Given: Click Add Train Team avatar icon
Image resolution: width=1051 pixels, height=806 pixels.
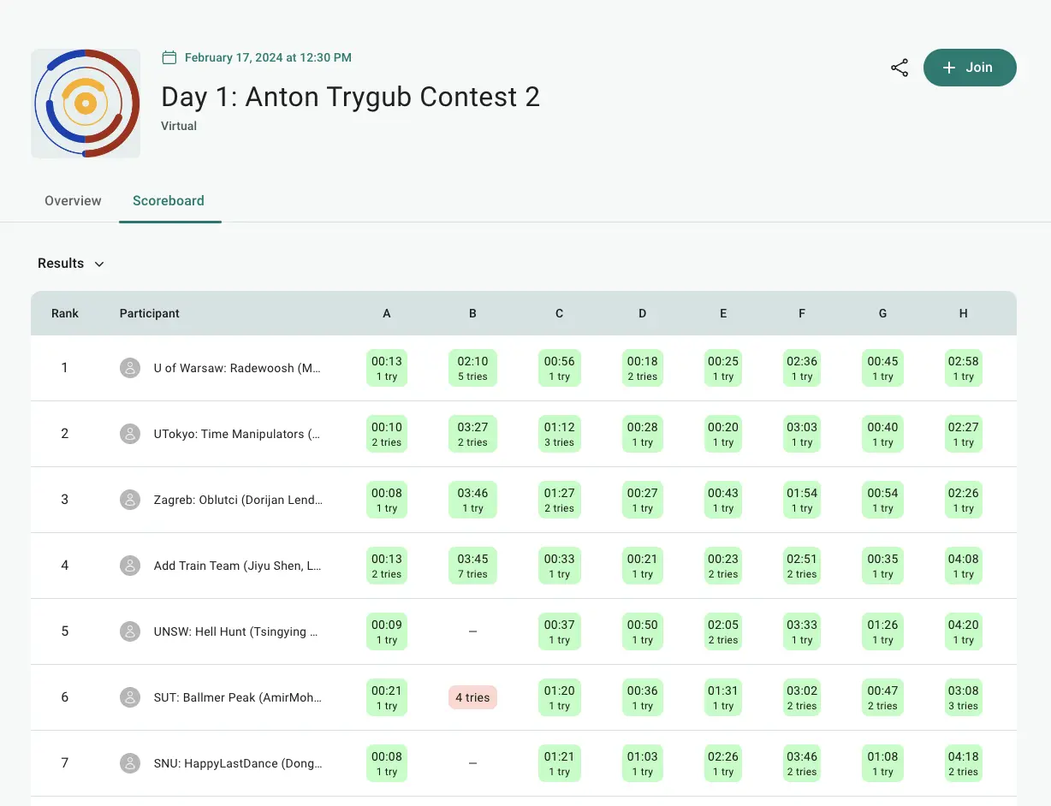Looking at the screenshot, I should coord(130,566).
